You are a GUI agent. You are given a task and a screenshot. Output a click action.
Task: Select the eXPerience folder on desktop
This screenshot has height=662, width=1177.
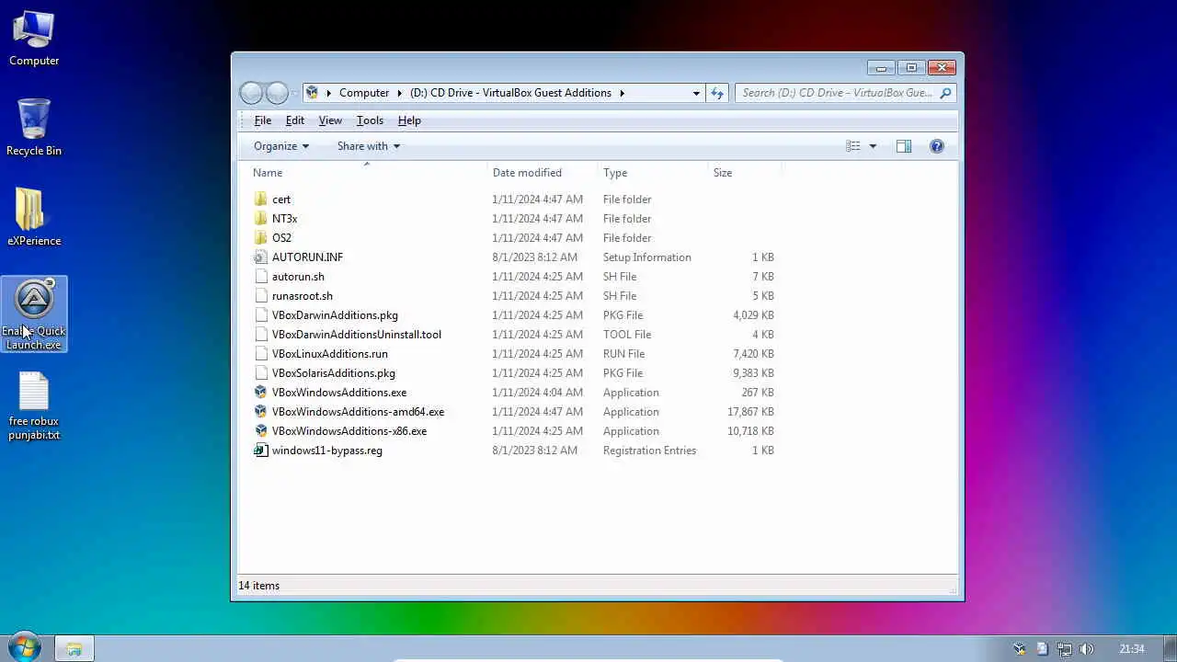34,218
